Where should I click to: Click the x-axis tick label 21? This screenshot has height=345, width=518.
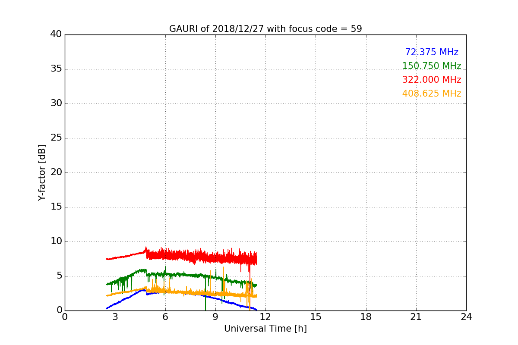[x=416, y=317]
